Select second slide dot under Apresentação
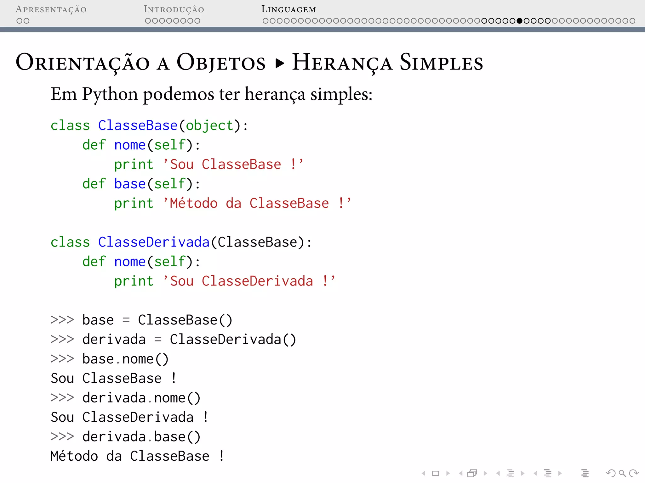Screen dimensions: 645x483 point(26,21)
